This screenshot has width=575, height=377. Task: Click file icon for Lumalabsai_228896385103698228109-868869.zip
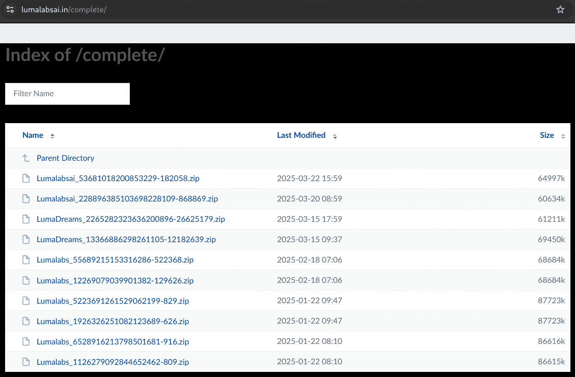click(26, 198)
